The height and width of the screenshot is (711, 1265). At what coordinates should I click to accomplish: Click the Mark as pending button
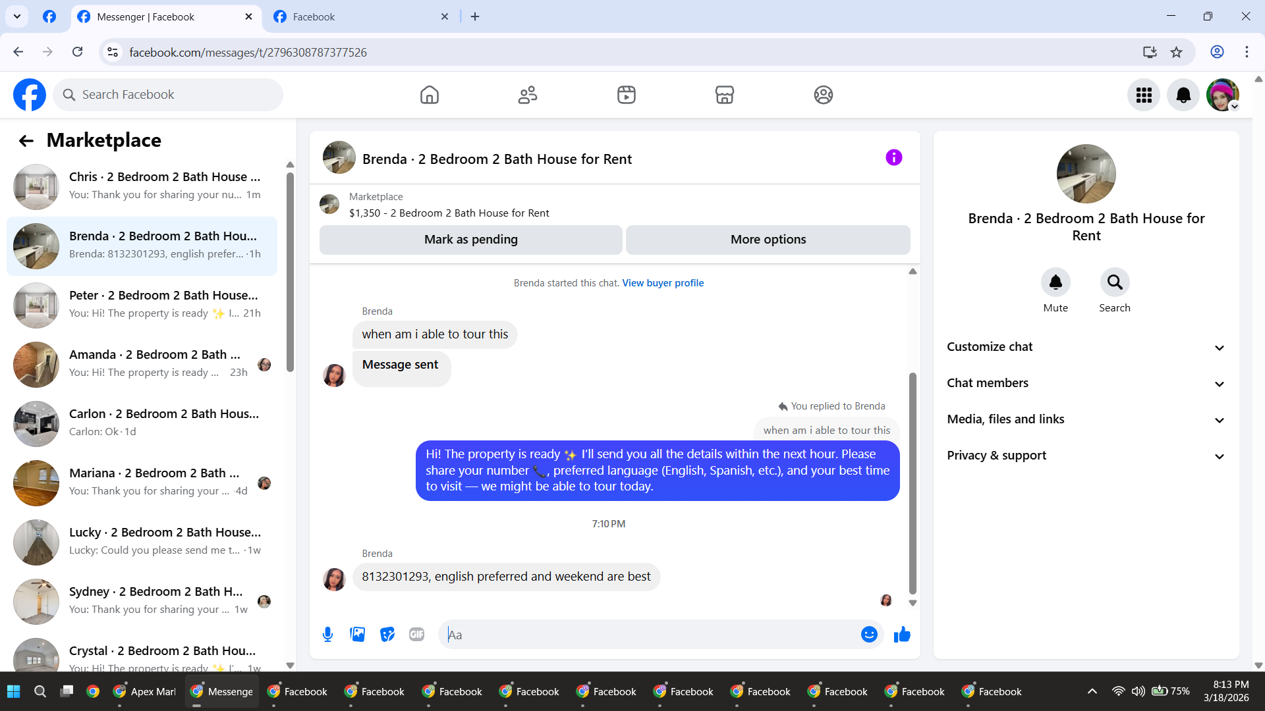pos(470,240)
